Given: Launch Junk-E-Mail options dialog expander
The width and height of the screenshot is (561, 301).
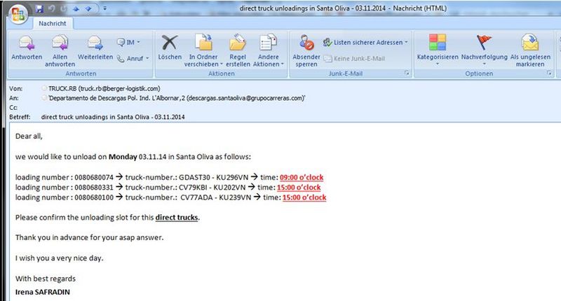Looking at the screenshot, I should pyautogui.click(x=407, y=73).
